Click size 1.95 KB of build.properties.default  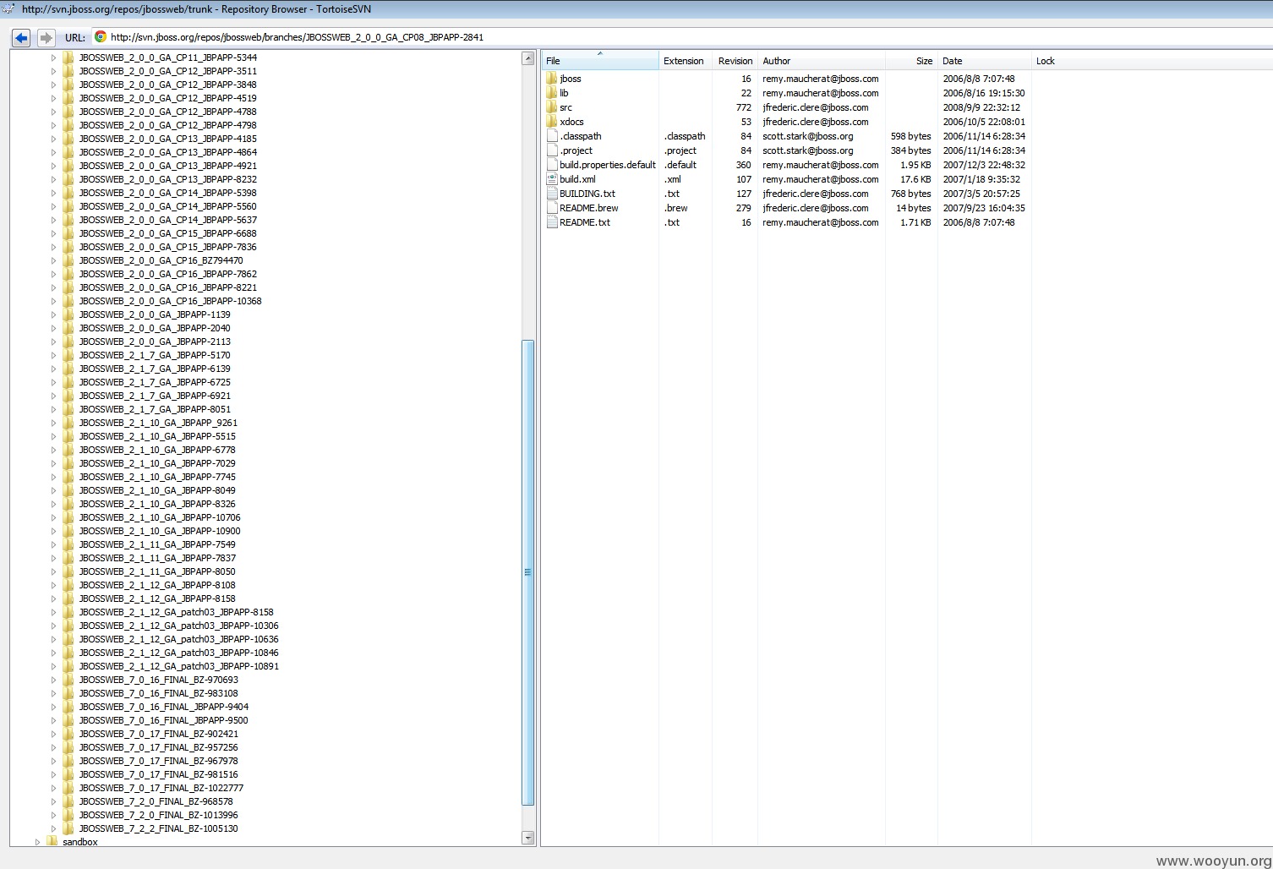915,165
